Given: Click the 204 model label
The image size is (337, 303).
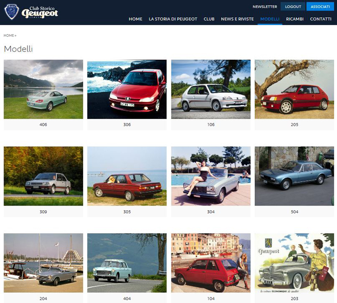Looking at the screenshot, I should [x=43, y=298].
